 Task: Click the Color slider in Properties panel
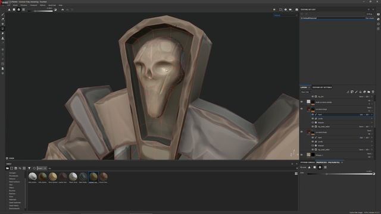pos(340,174)
